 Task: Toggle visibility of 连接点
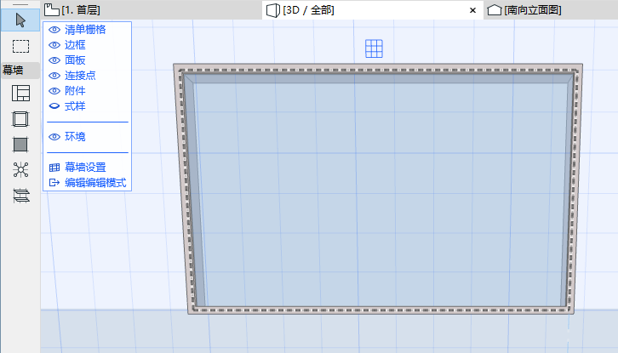click(x=54, y=76)
